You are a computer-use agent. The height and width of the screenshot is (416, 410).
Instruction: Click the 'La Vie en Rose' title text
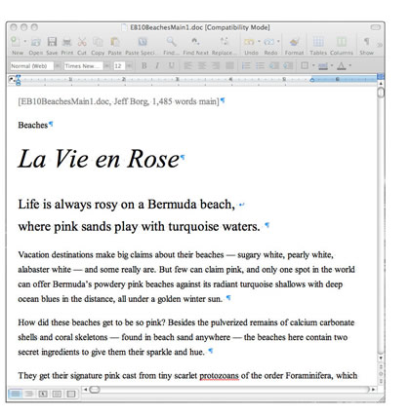click(x=99, y=159)
